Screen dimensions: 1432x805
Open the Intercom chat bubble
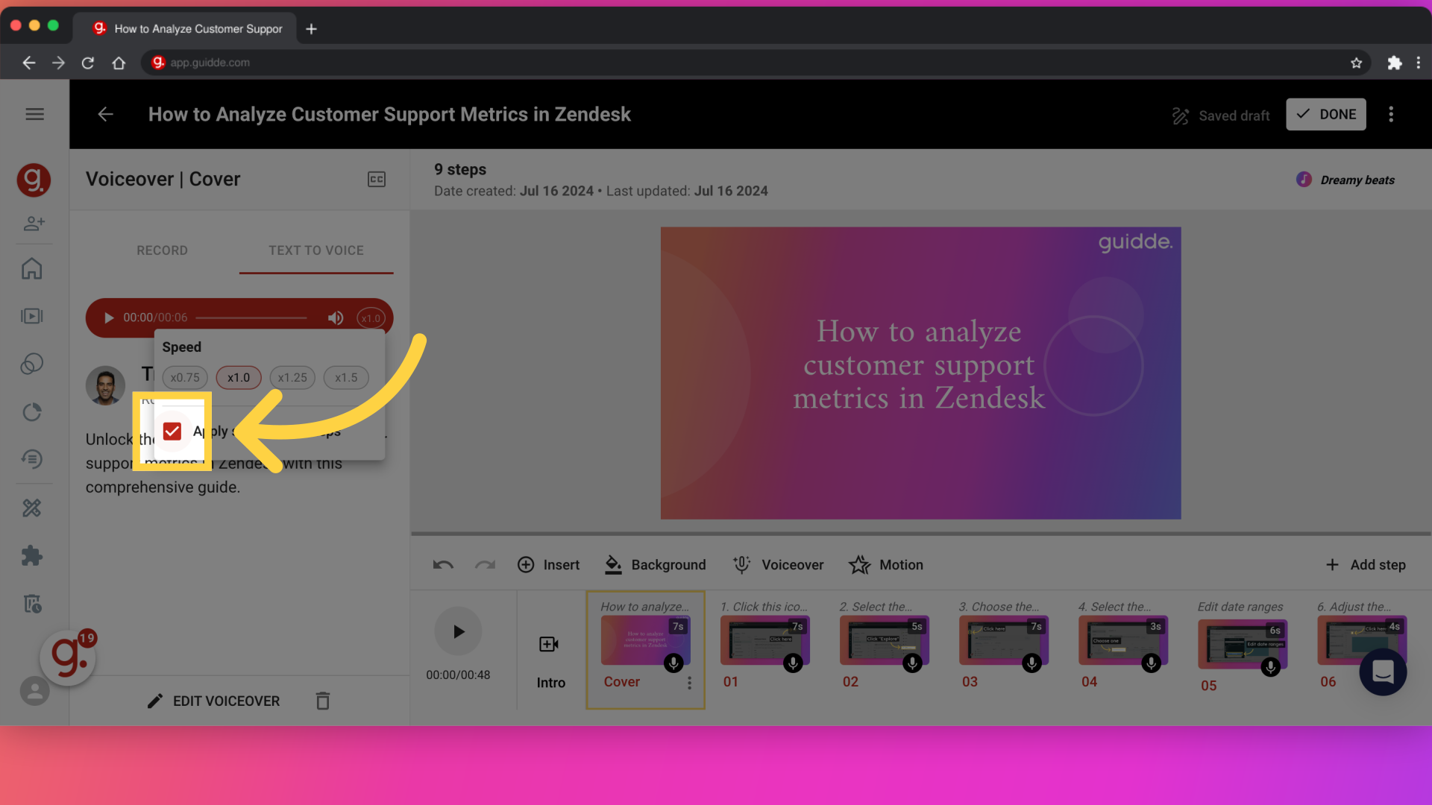tap(1383, 672)
